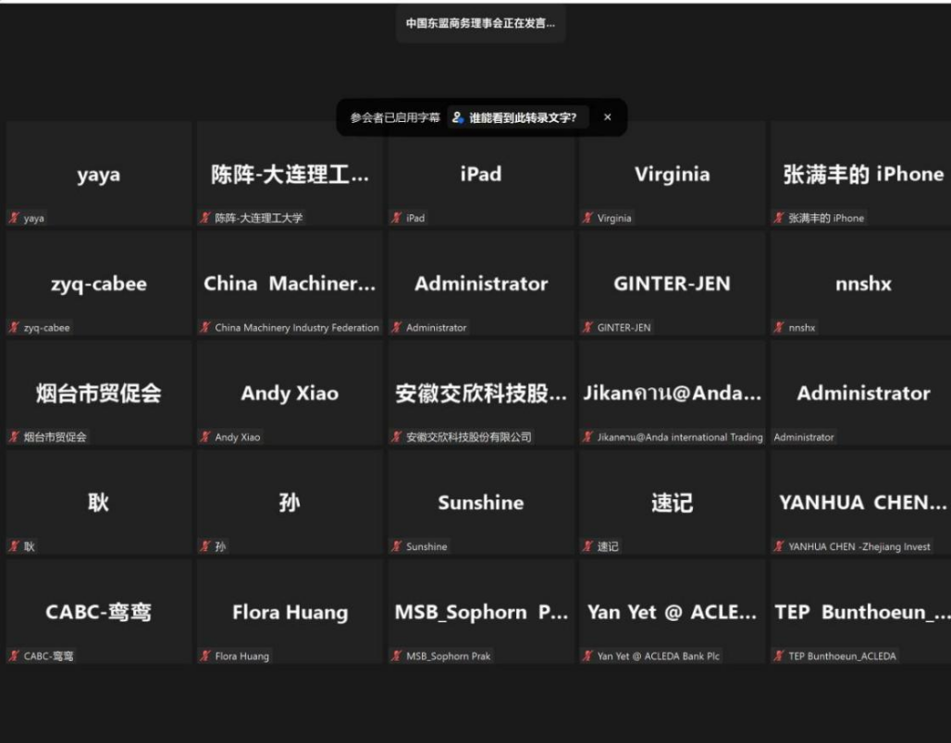Viewport: 951px width, 743px height.
Task: Close the captions enabled notification banner
Action: tap(608, 117)
